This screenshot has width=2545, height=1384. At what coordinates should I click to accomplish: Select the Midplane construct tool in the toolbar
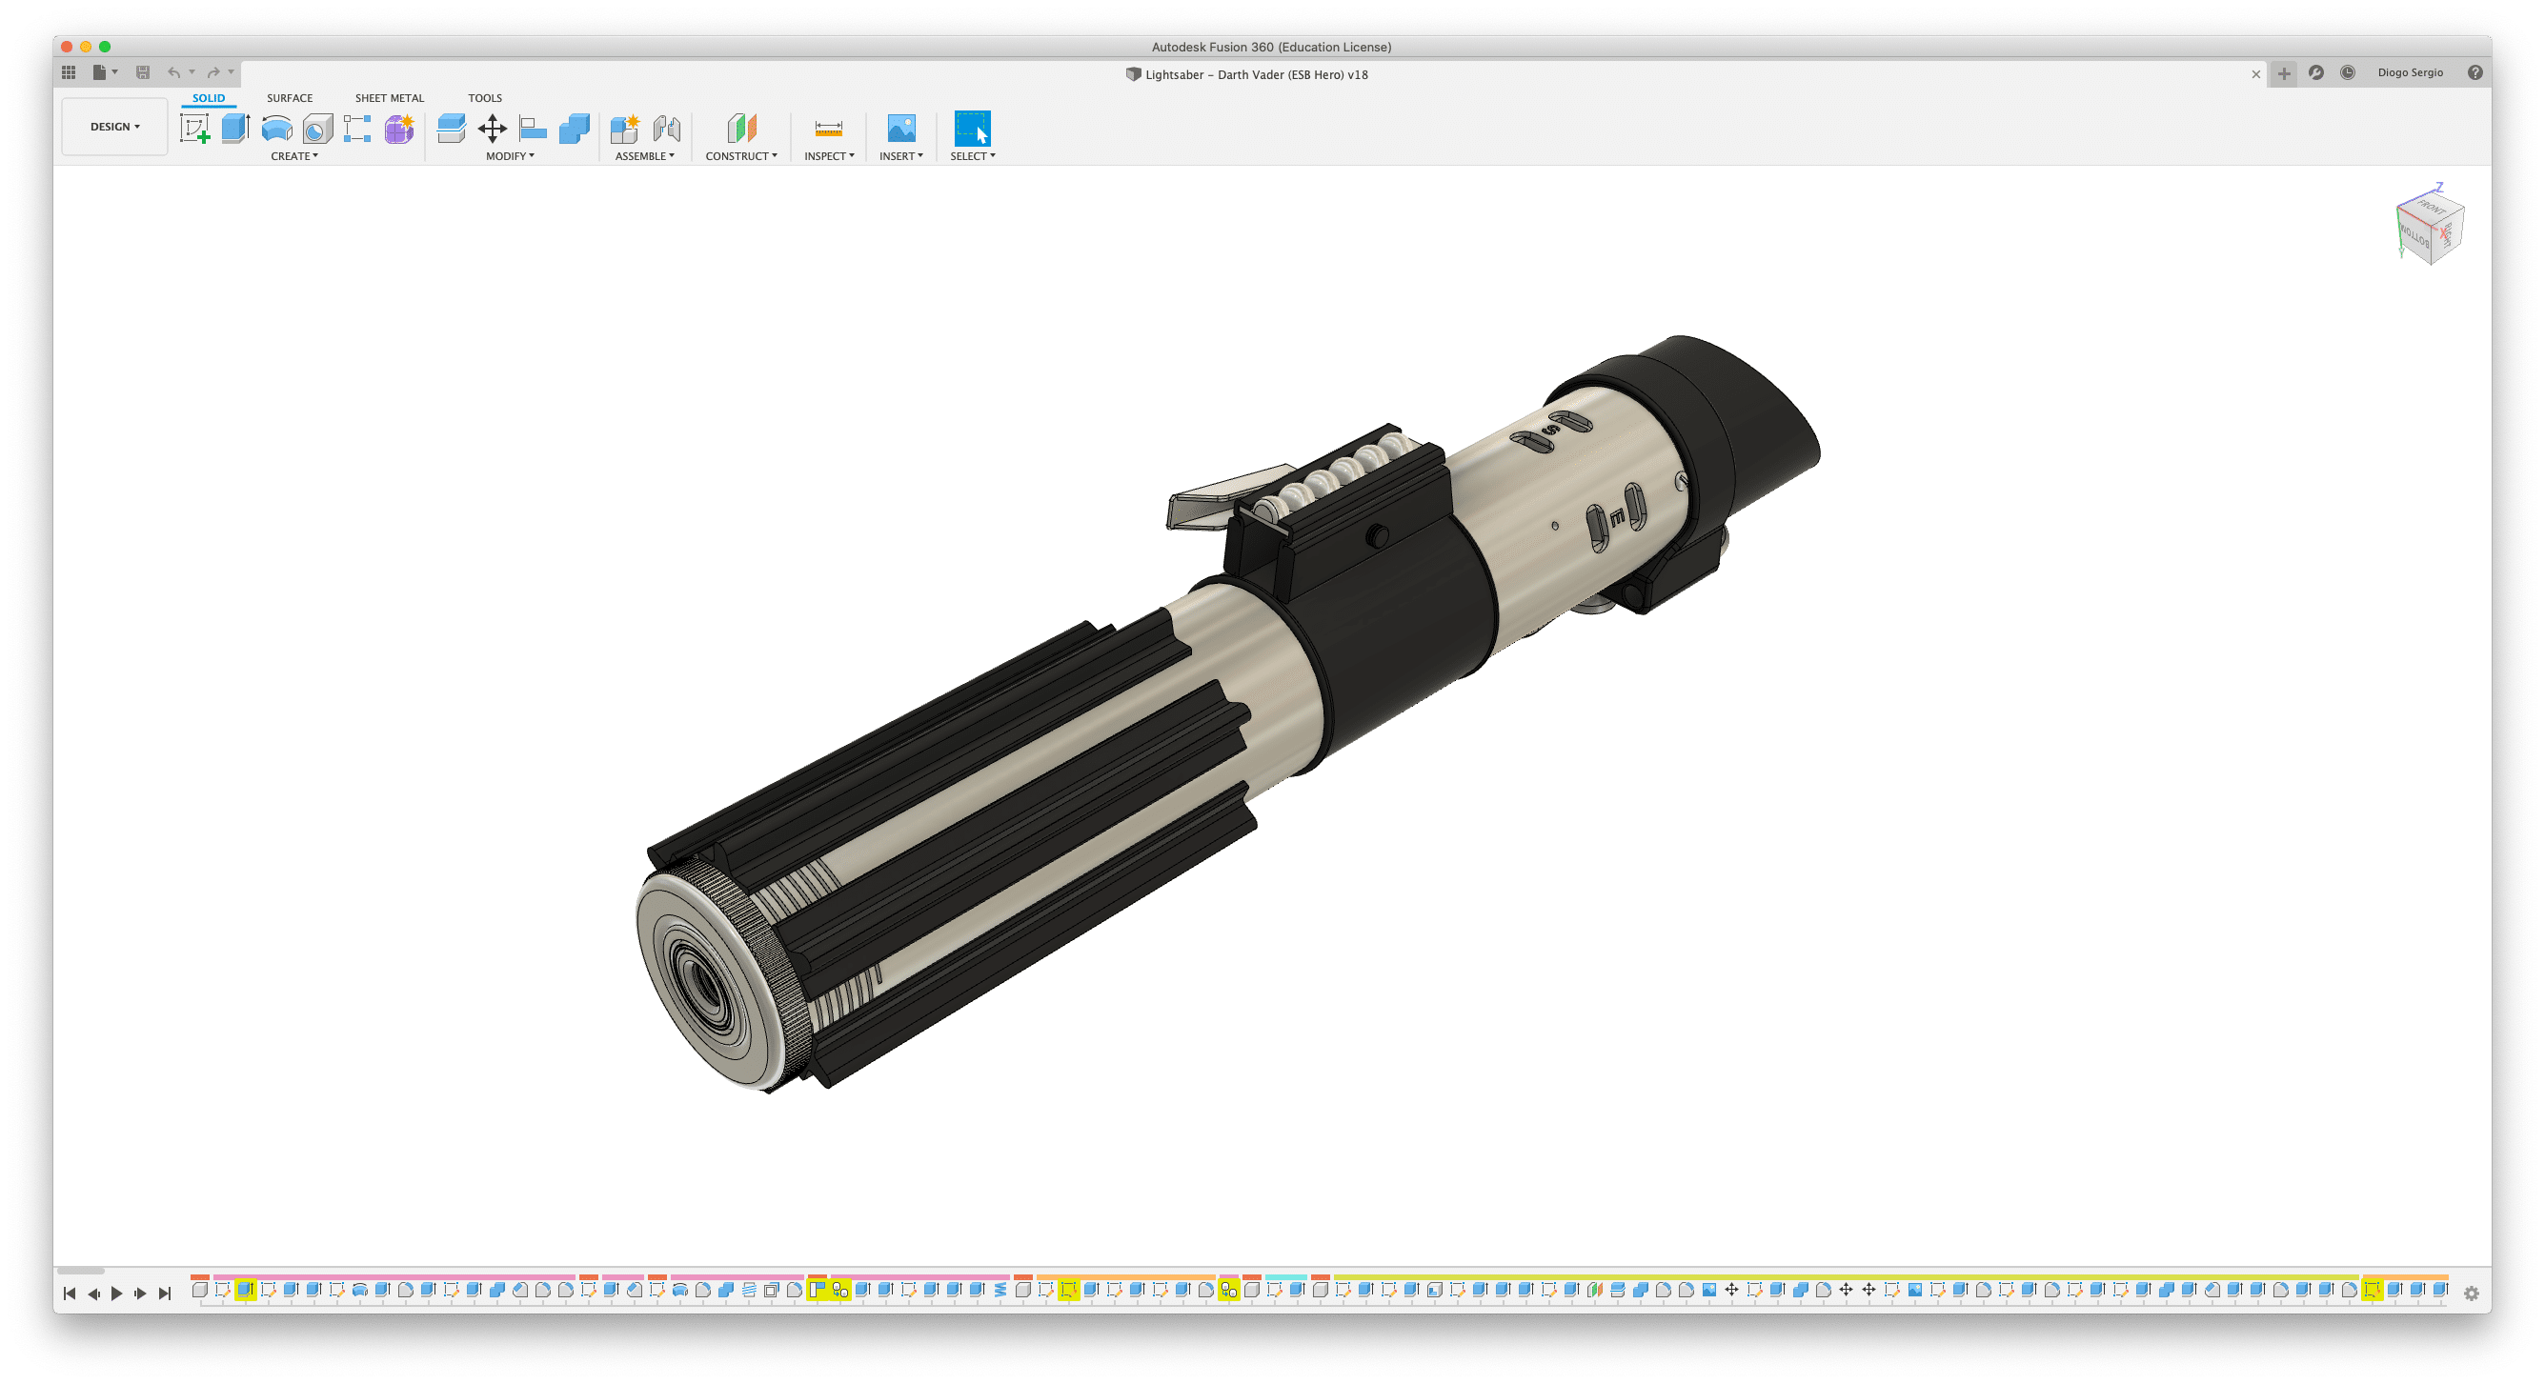741,129
